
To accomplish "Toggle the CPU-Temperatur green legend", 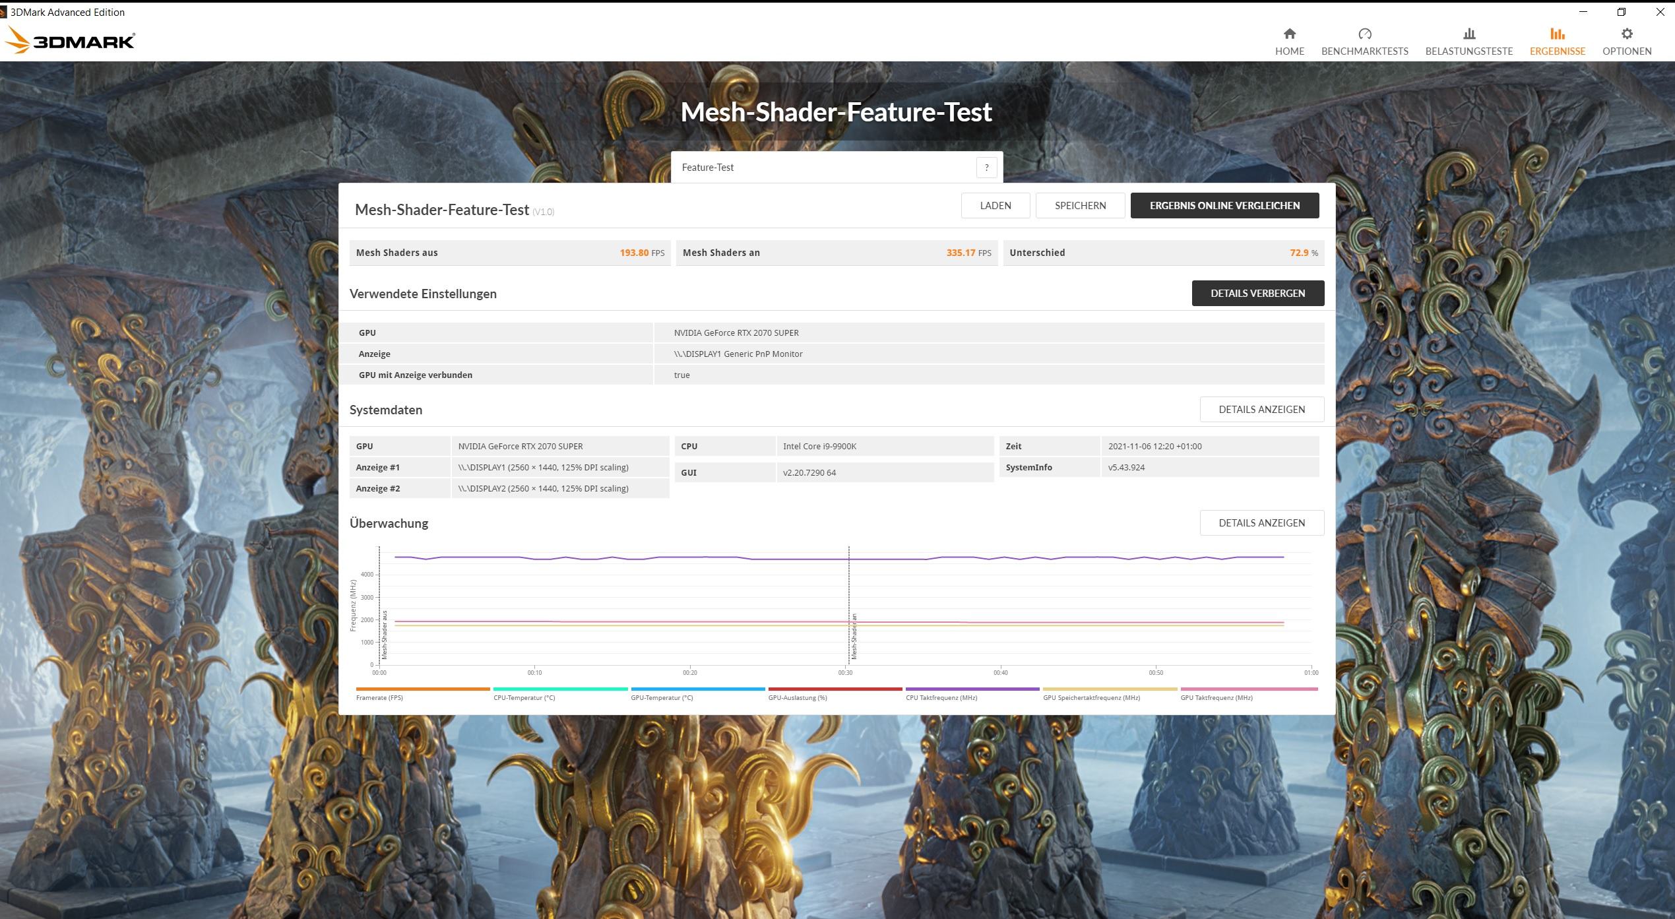I will pos(560,693).
